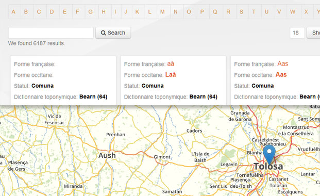Click 'Escalquens' label on the map
Image resolution: width=320 pixels, height=196 pixels.
pos(291,192)
